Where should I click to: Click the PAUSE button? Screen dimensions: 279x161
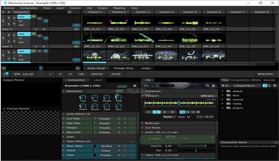pyautogui.click(x=116, y=74)
